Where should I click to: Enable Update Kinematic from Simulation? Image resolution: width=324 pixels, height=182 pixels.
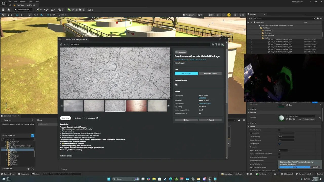click(x=279, y=154)
